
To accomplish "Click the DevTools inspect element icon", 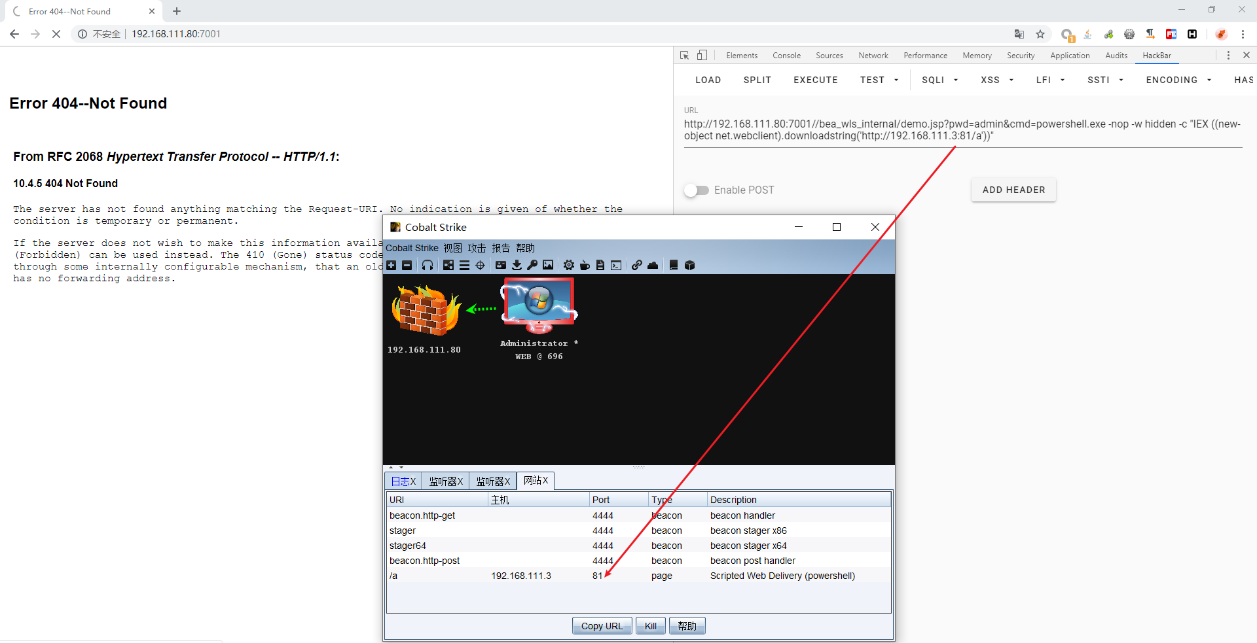I will tap(685, 56).
